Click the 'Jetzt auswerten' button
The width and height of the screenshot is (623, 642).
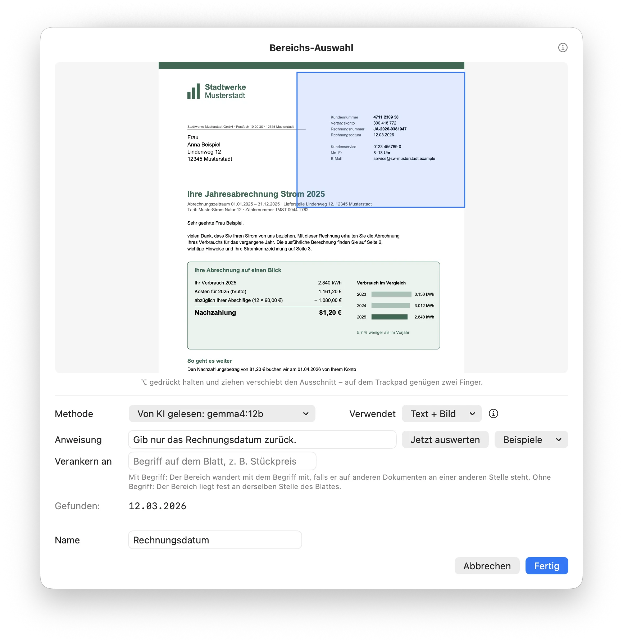[x=445, y=439]
